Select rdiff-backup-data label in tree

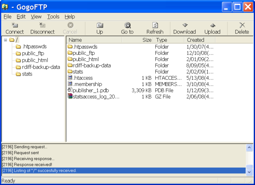pos(41,67)
